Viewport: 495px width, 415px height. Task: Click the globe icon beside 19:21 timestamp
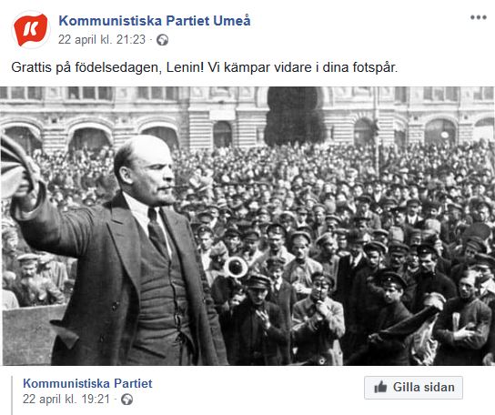pos(127,400)
